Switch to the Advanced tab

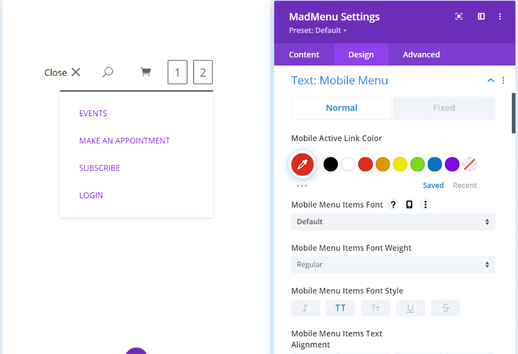pyautogui.click(x=421, y=55)
